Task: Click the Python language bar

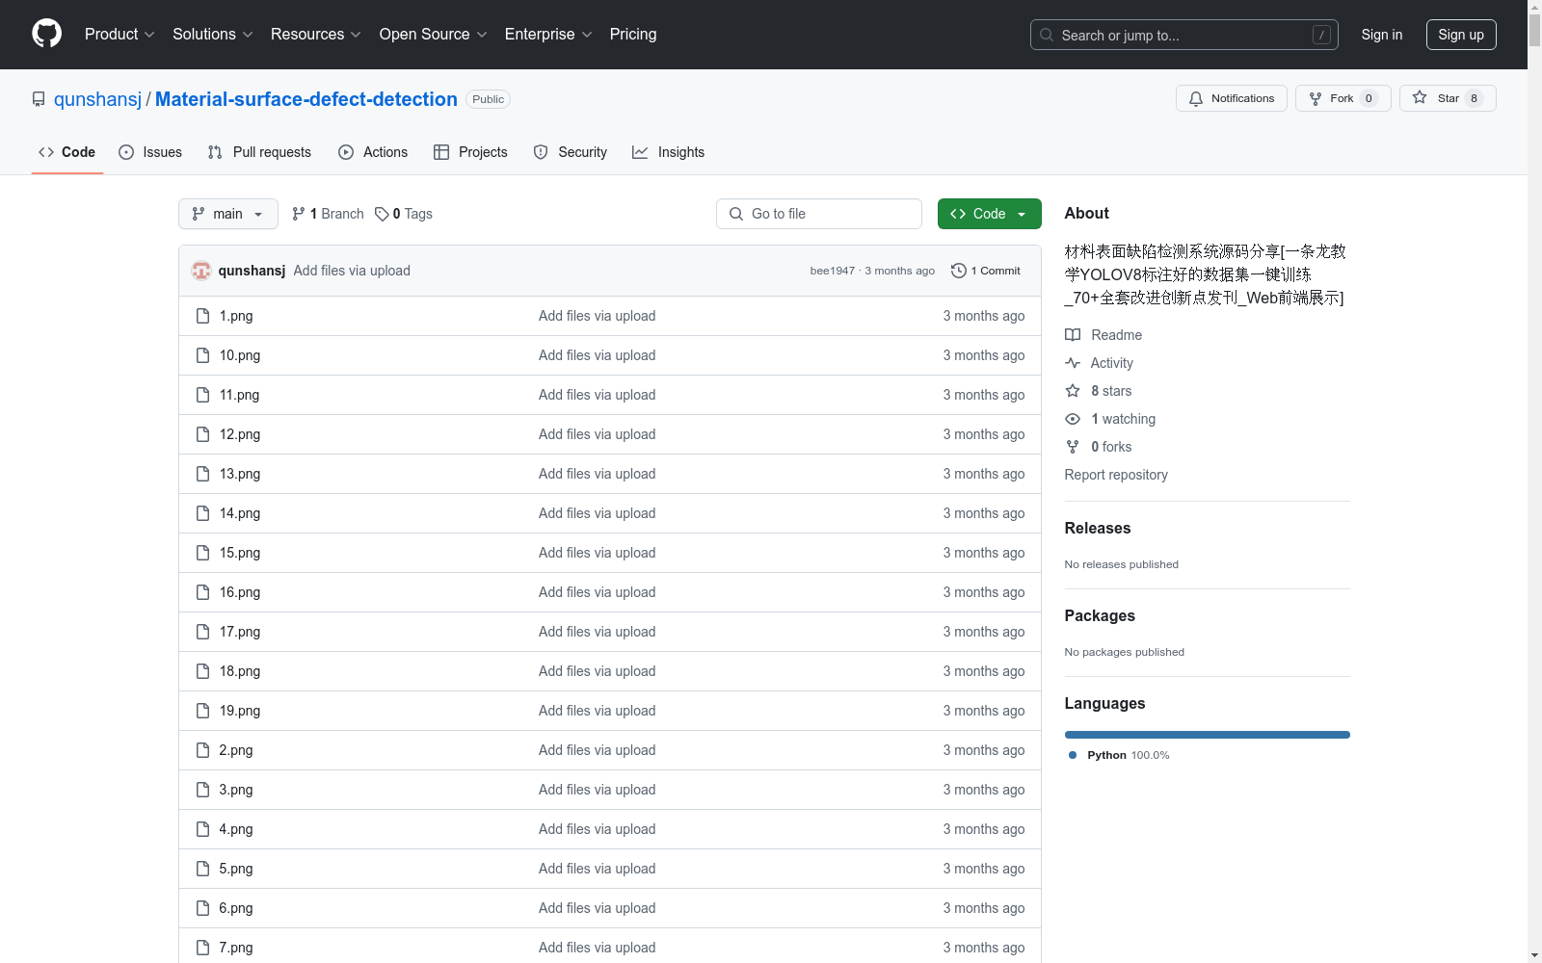Action: 1208,735
